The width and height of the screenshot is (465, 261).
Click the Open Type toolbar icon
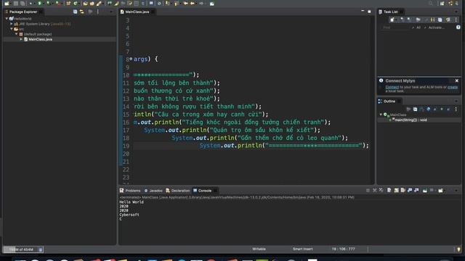86,3
